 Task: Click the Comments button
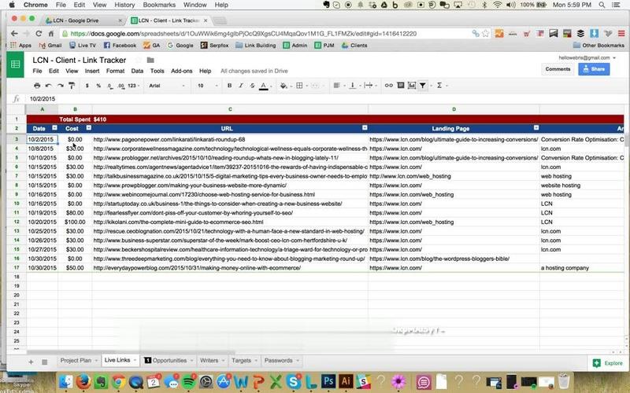click(558, 69)
